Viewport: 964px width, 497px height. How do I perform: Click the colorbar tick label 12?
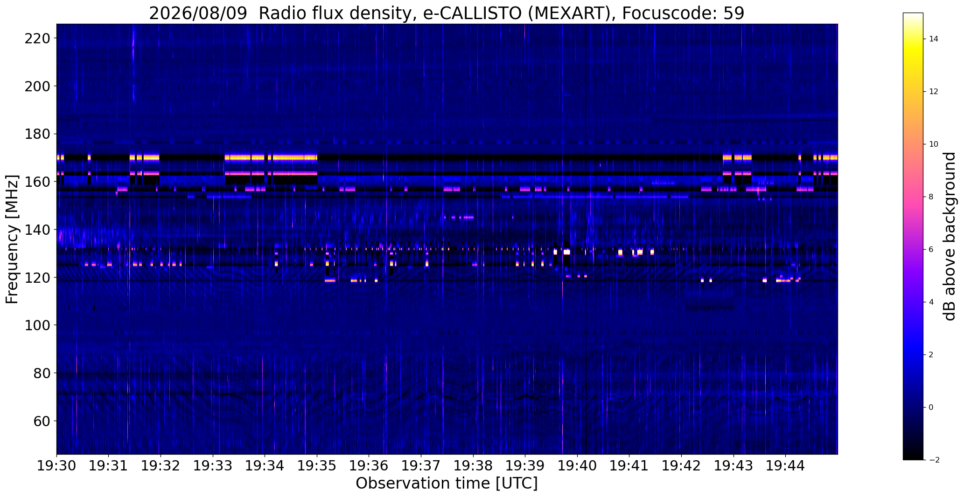pyautogui.click(x=933, y=92)
